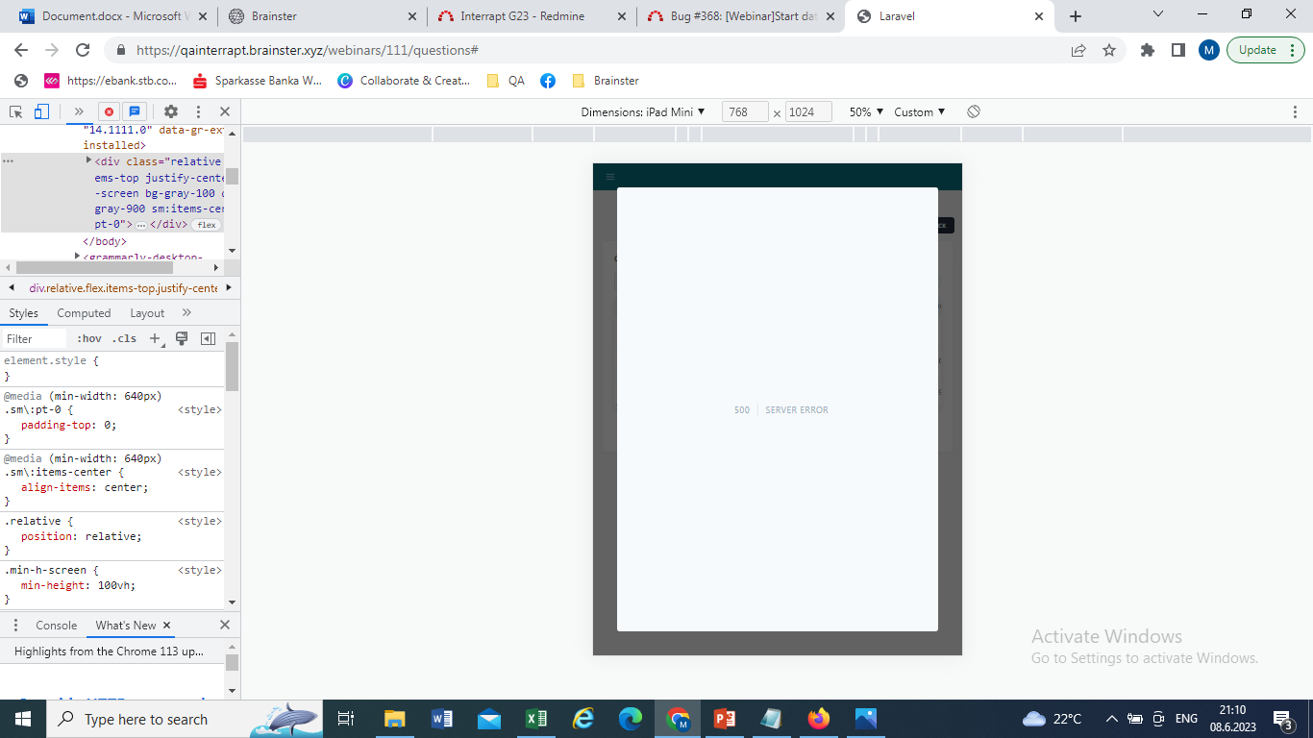1313x738 pixels.
Task: Open the rendering emulation paintbrush options
Action: point(182,338)
